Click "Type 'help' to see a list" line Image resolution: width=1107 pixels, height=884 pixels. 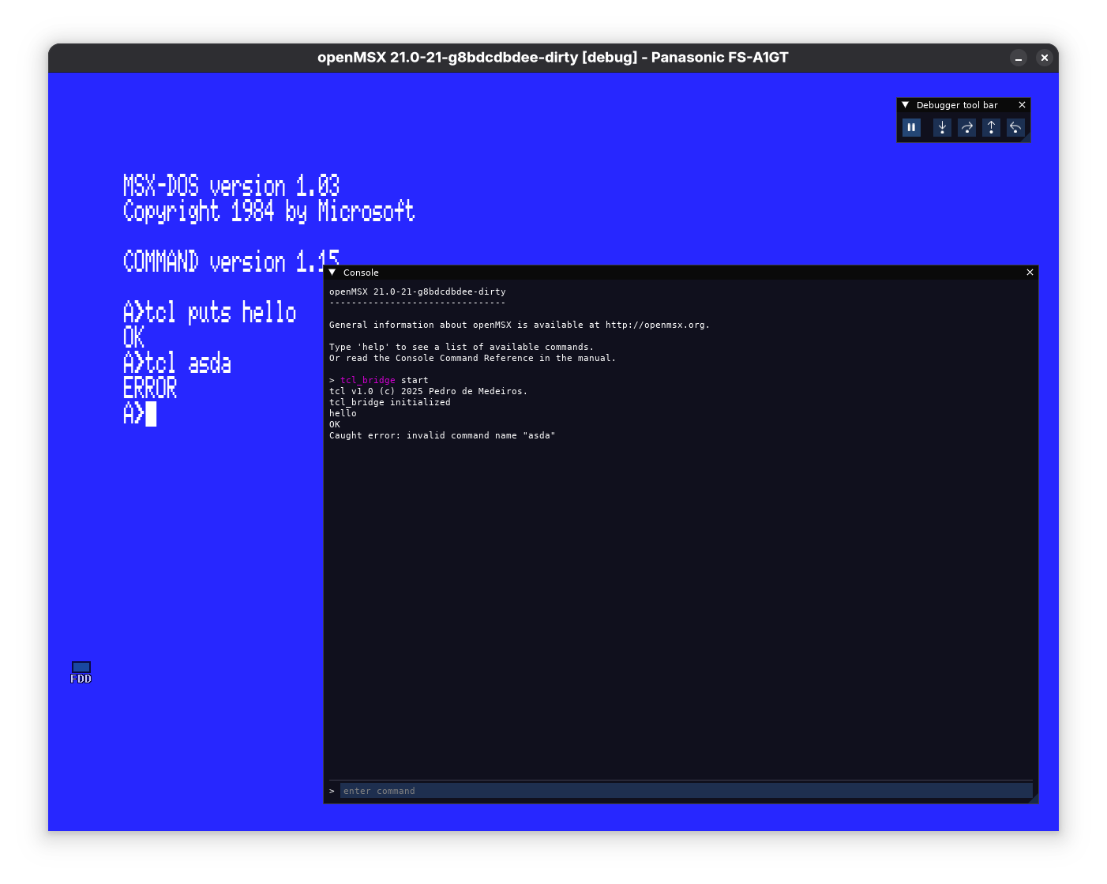pyautogui.click(x=461, y=347)
